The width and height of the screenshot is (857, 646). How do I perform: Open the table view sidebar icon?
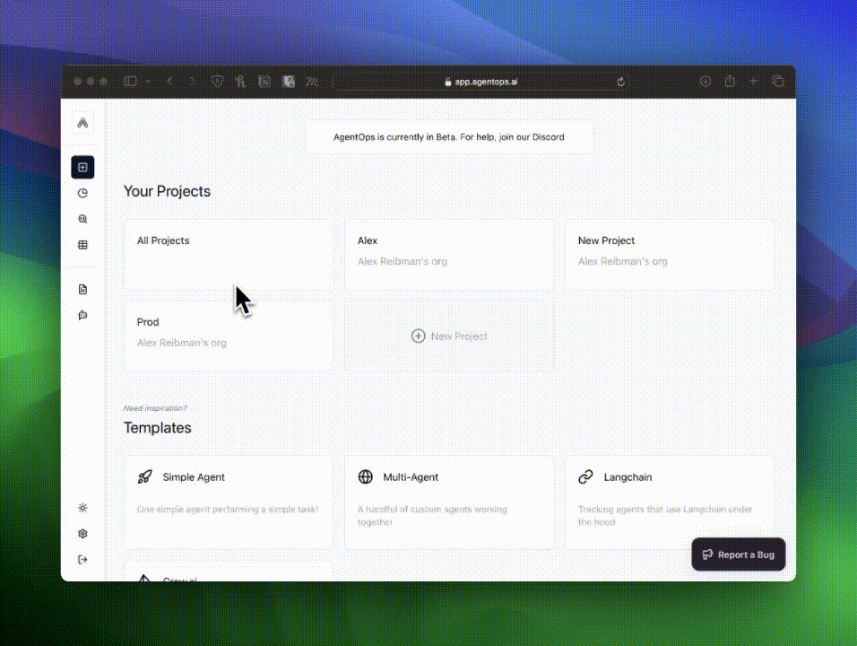click(82, 245)
